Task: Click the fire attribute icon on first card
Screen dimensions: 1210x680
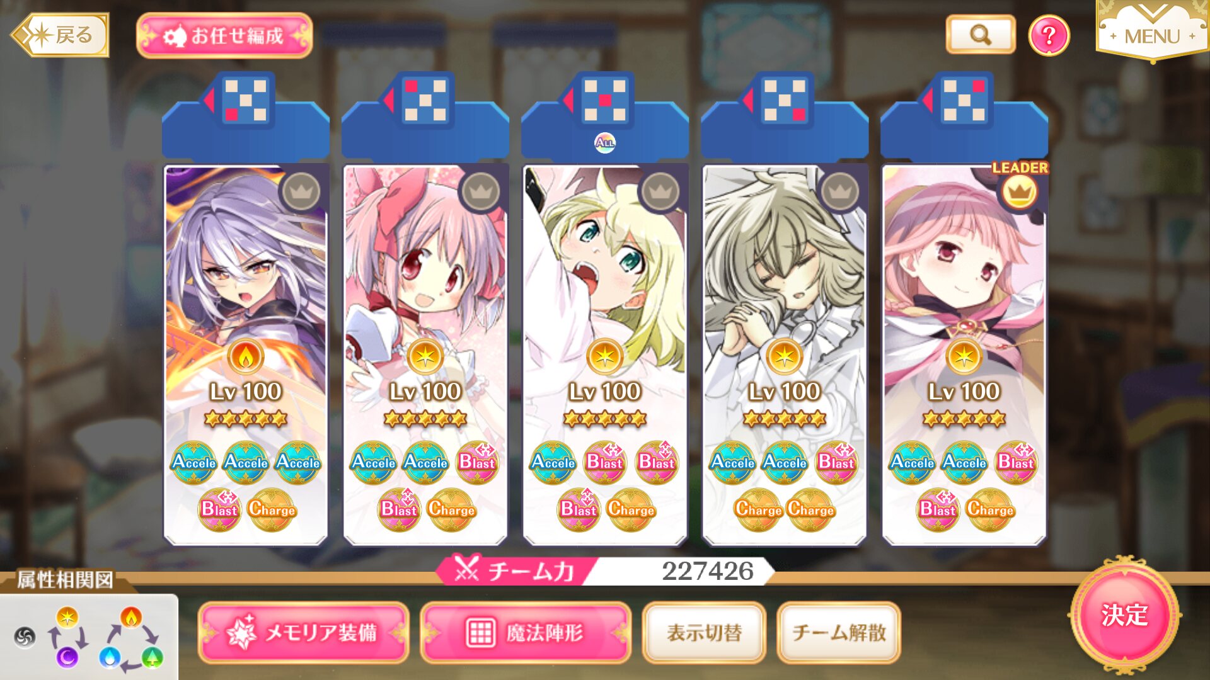Action: click(246, 356)
